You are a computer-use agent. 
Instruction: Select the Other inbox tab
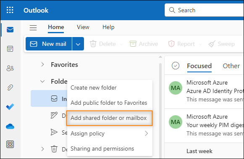point(231,66)
